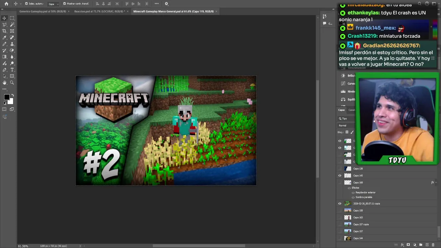This screenshot has width=441, height=248.
Task: Select the History Brush tool
Action: (4, 50)
